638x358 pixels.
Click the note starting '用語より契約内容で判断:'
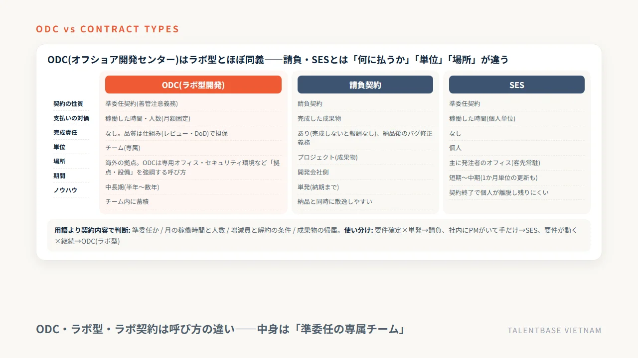(319, 236)
